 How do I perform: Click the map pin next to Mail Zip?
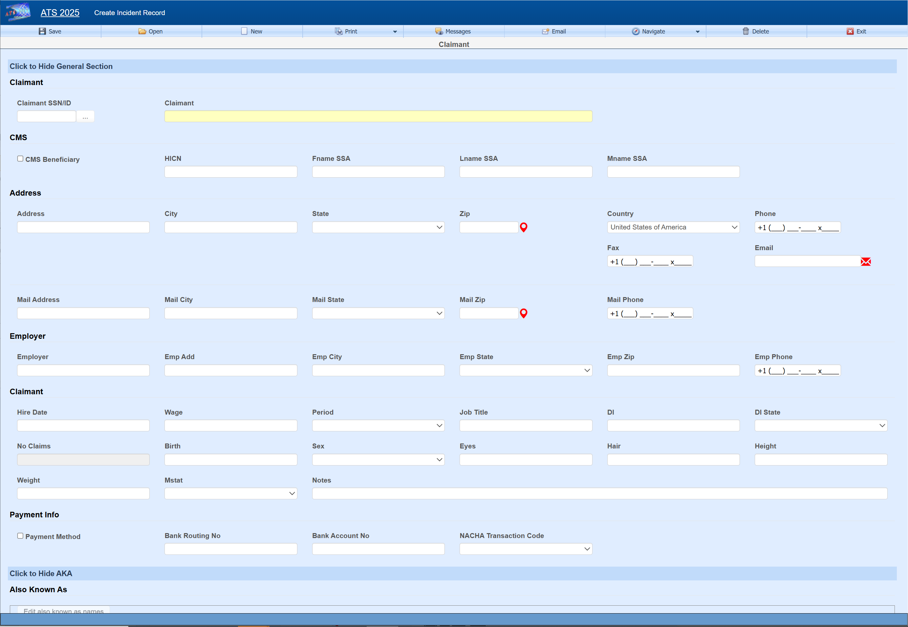coord(523,313)
